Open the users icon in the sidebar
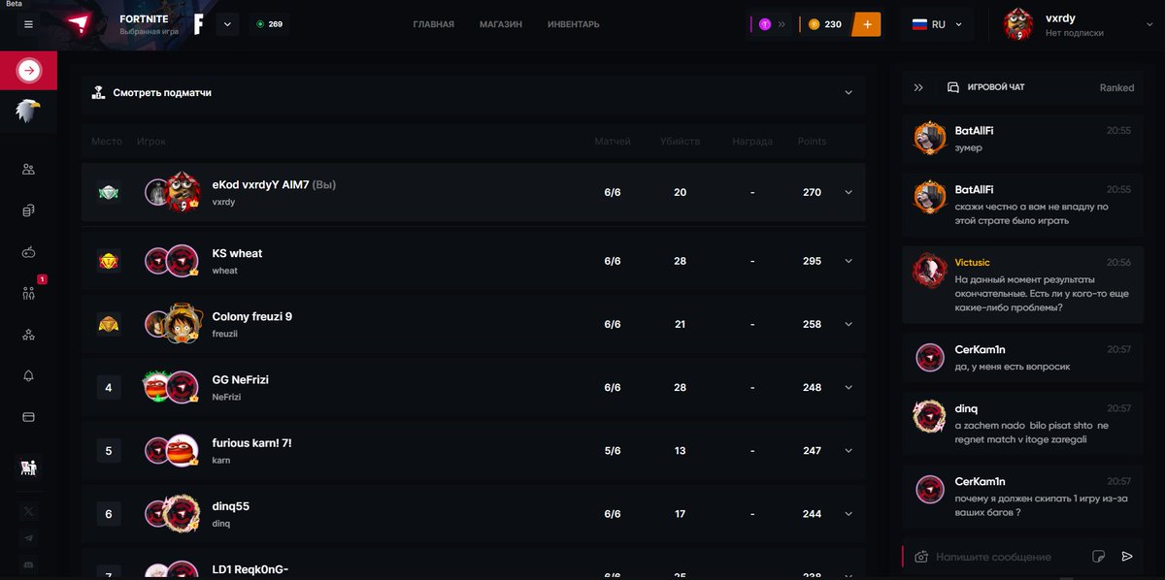 coord(28,169)
